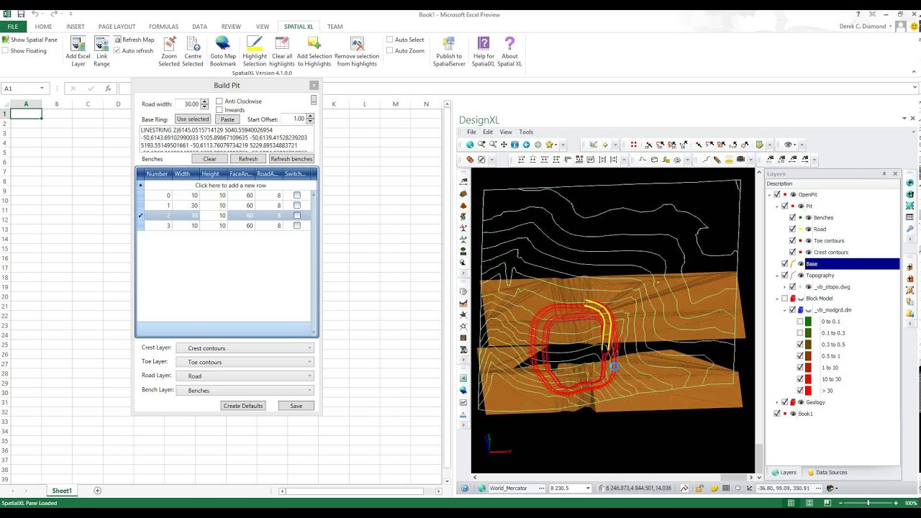Click the Use selected button
Image resolution: width=921 pixels, height=518 pixels.
(x=193, y=119)
